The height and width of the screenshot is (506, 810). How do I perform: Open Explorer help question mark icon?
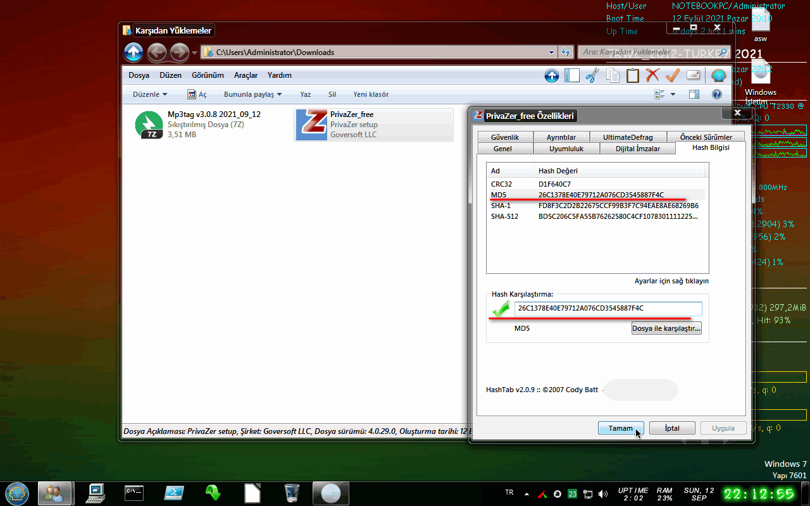[717, 94]
